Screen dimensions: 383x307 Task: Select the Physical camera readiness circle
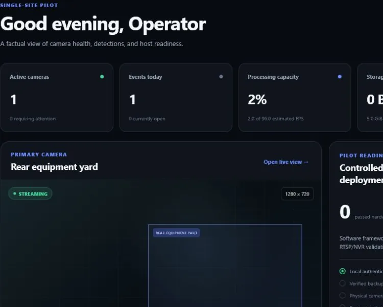click(343, 296)
